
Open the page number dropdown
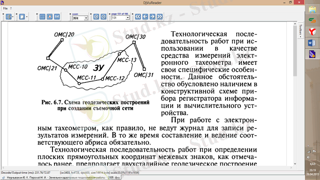pos(128,18)
